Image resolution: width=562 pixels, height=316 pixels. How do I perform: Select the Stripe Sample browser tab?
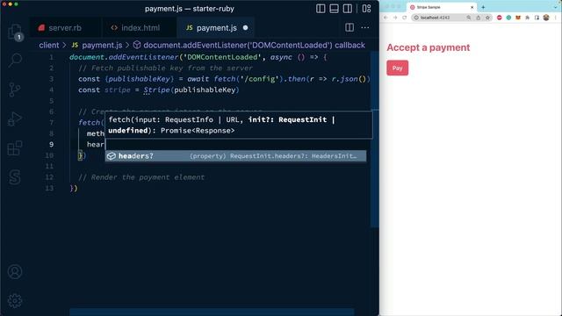[442, 7]
